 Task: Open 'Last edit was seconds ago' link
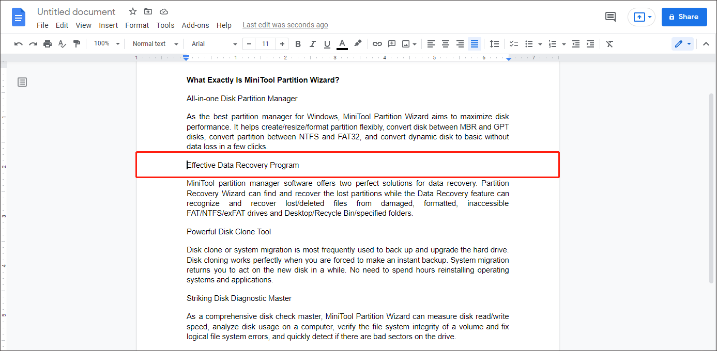(285, 25)
